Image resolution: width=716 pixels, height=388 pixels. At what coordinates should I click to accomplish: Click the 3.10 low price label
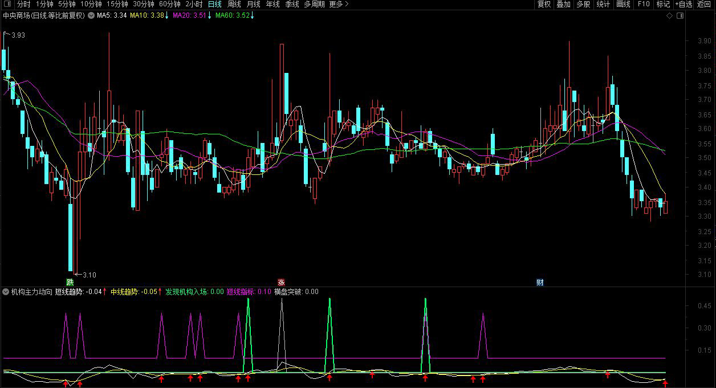pos(89,275)
